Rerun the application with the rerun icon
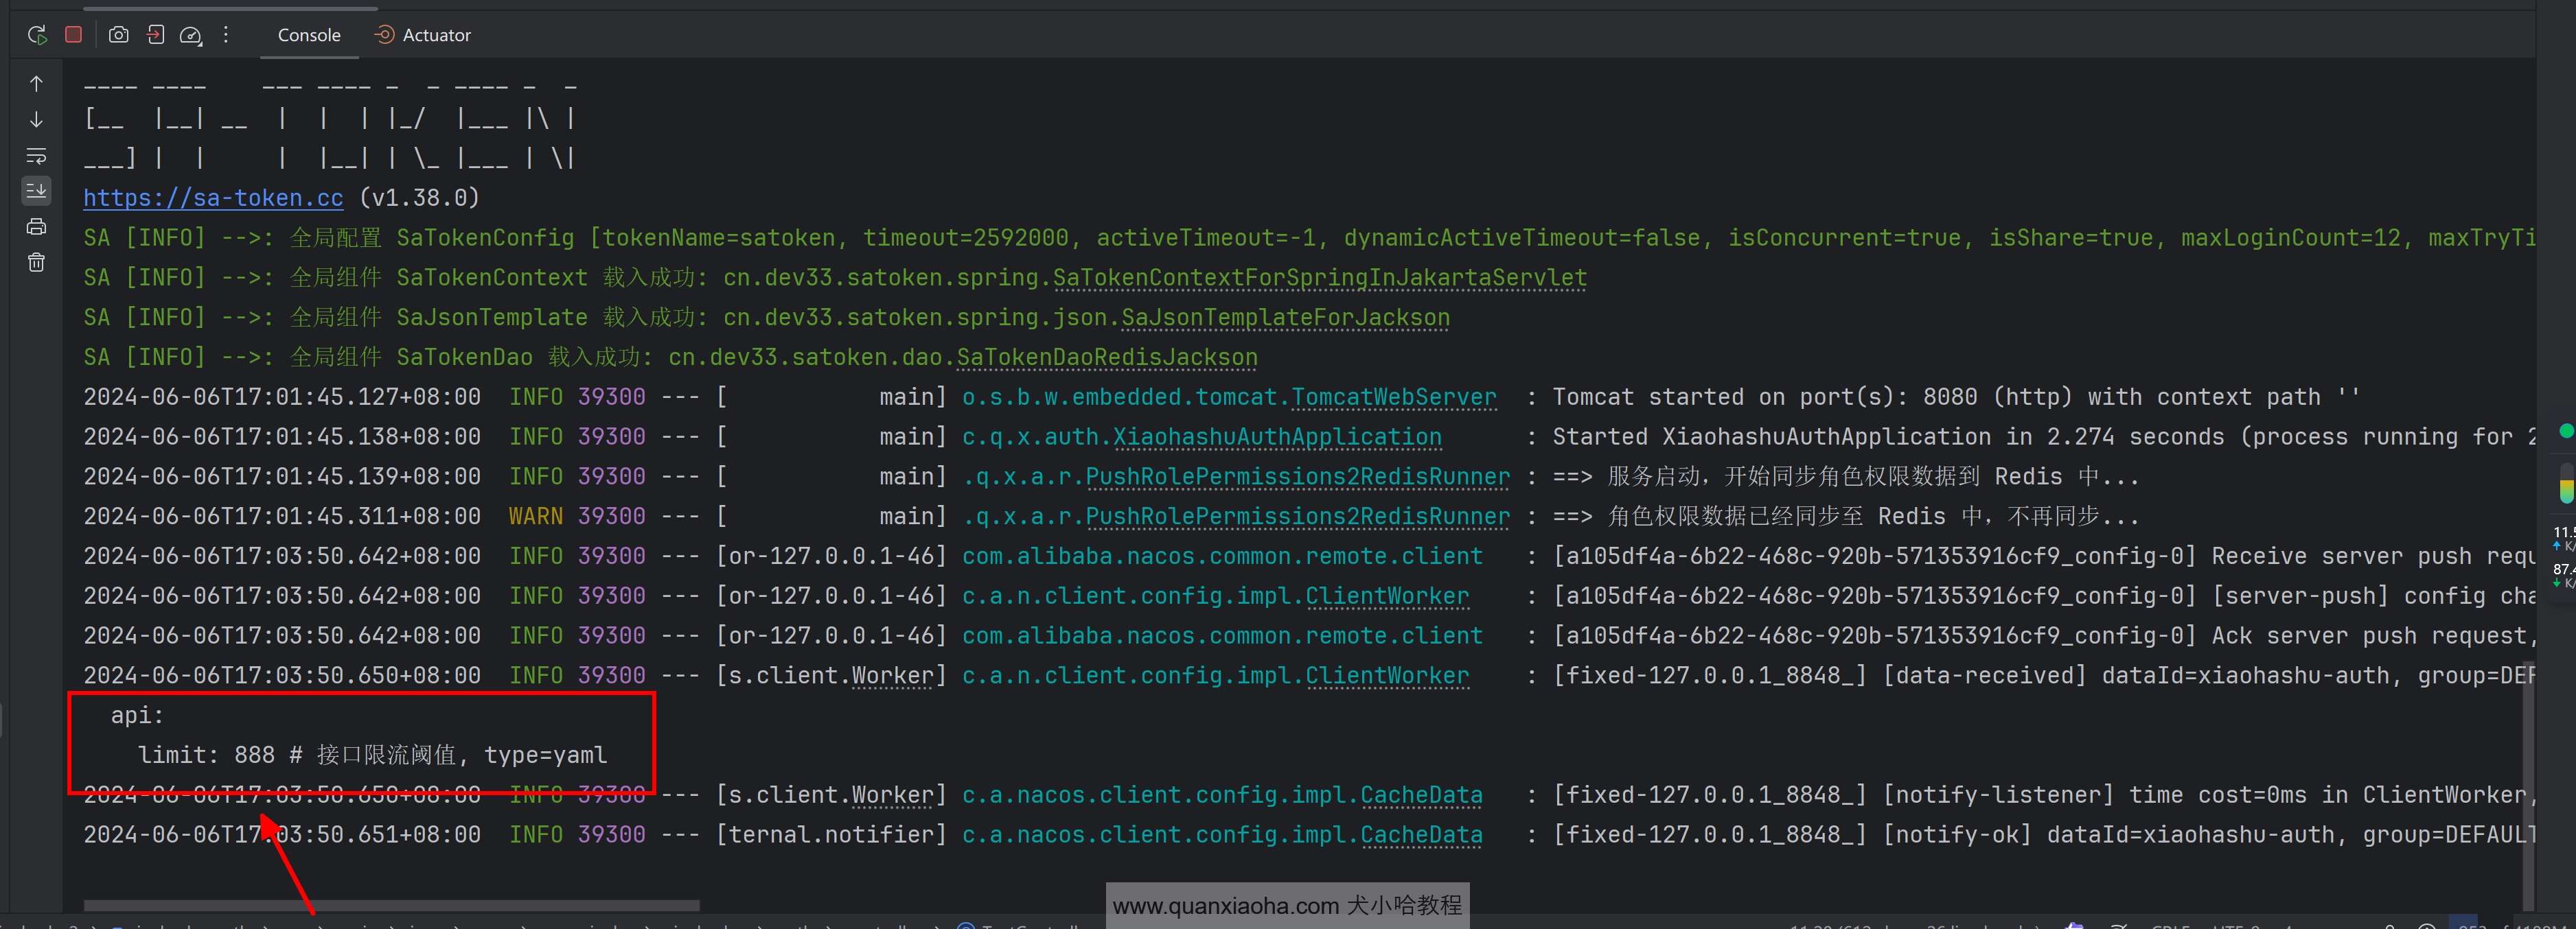Screen dimensions: 2576x929 click(37, 35)
